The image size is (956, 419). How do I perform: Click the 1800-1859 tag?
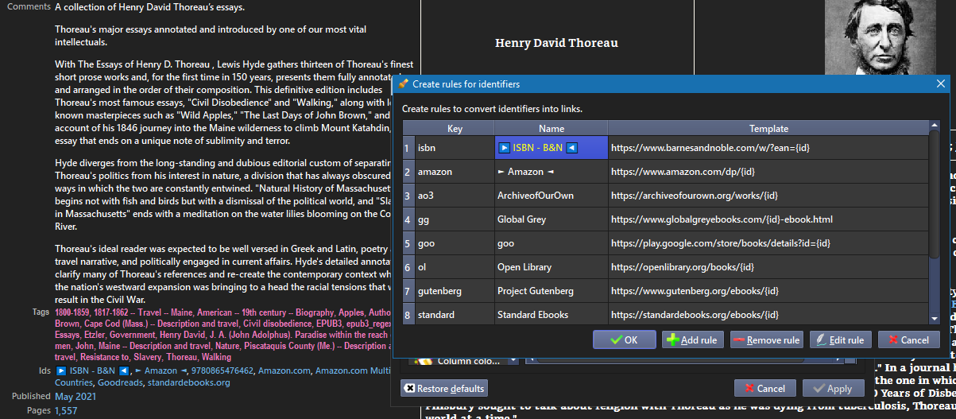[72, 312]
